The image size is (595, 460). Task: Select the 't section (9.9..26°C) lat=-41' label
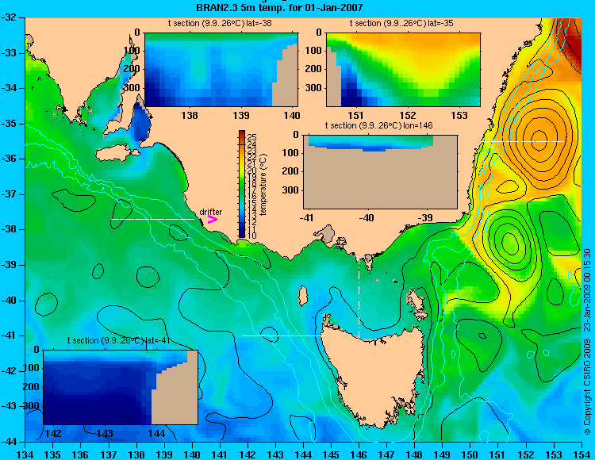(x=118, y=340)
